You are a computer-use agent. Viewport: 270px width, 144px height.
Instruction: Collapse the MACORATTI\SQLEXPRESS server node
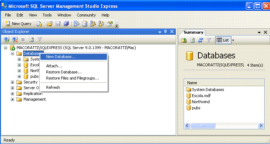(6, 48)
